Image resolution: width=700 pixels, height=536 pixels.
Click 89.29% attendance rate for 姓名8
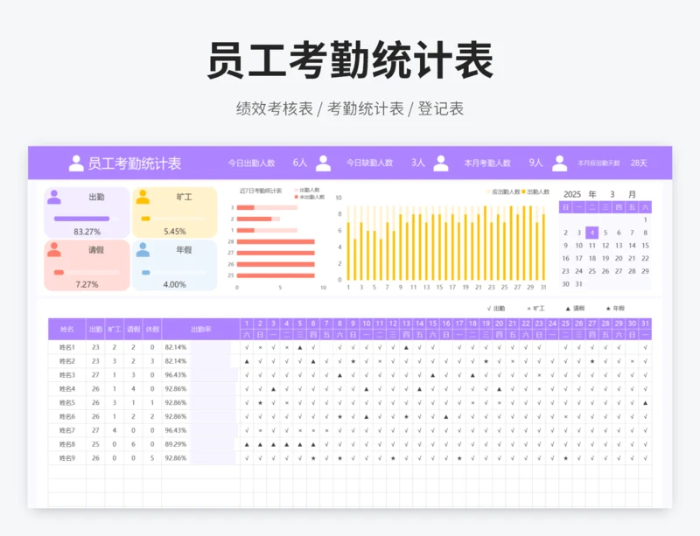pos(176,444)
